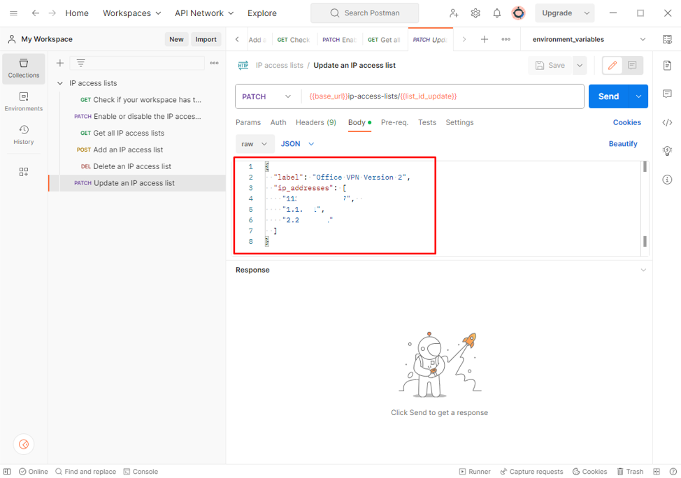Switch to the GET Check tab
681x478 pixels.
(x=294, y=40)
